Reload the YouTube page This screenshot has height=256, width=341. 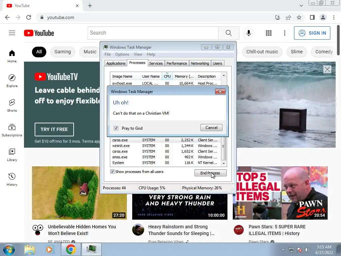pos(29,17)
